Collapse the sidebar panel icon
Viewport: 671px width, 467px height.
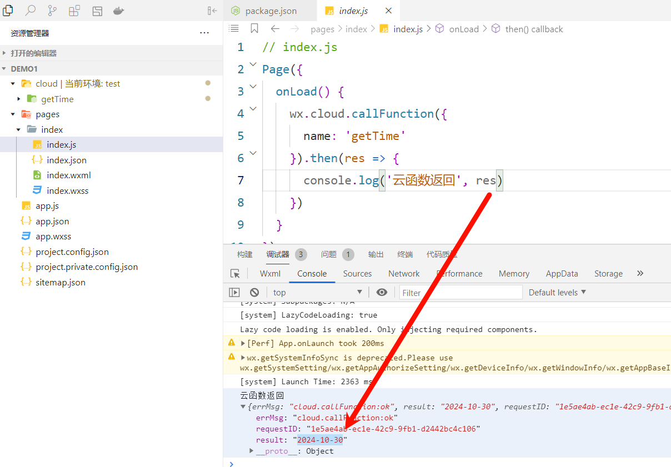pyautogui.click(x=212, y=11)
